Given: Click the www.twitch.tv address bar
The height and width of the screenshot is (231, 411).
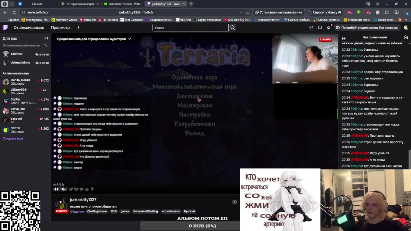Looking at the screenshot, I should coord(38,12).
